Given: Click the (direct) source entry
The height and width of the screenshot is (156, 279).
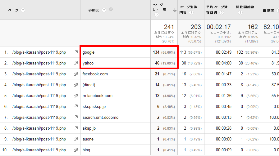Looking at the screenshot, I should click(x=89, y=85).
